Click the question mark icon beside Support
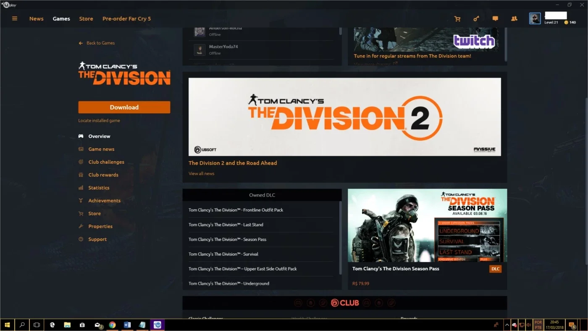588x331 pixels. (x=81, y=239)
